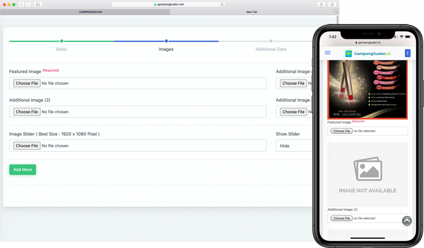The height and width of the screenshot is (248, 424).
Task: Click the Additional Data step label
Action: [271, 49]
